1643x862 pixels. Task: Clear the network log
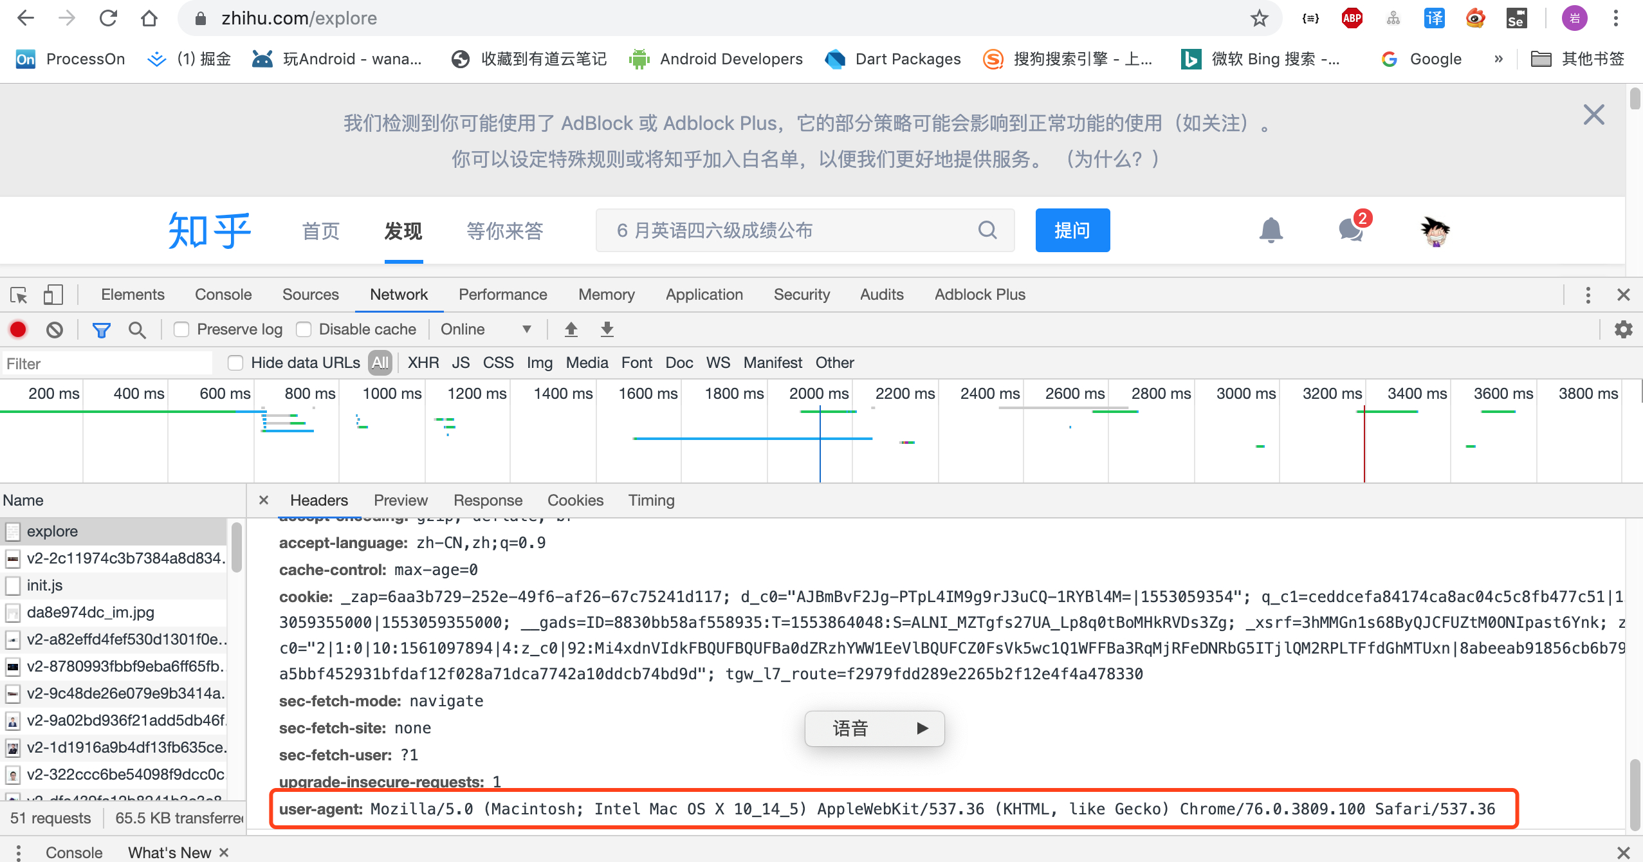pos(55,329)
